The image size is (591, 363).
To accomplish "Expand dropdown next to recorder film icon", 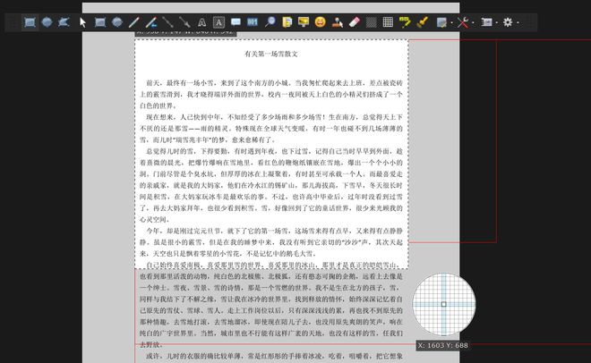I will (x=497, y=23).
